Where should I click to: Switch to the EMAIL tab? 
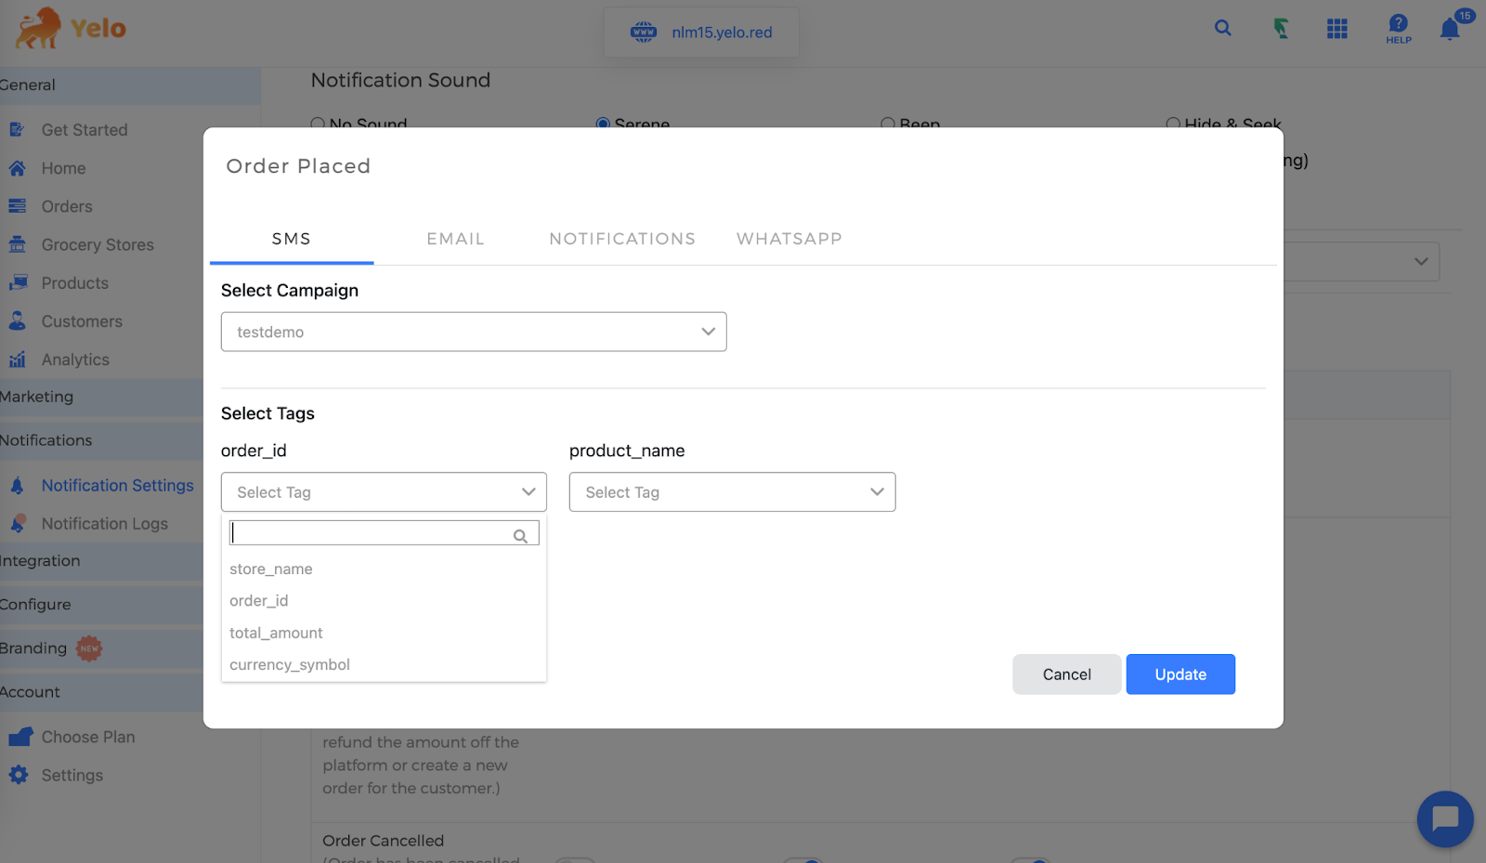click(x=456, y=239)
